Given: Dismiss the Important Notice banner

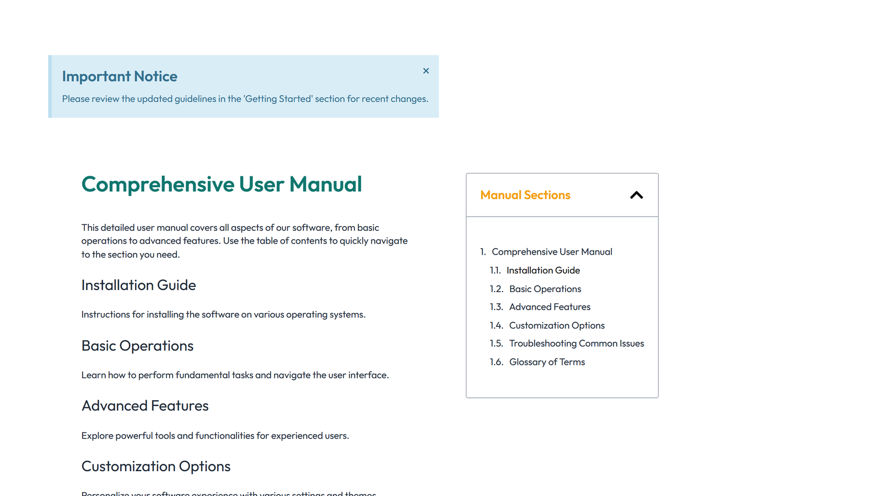Looking at the screenshot, I should pyautogui.click(x=426, y=71).
